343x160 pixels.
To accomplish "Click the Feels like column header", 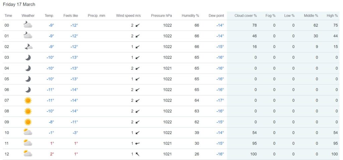I will coord(71,16).
